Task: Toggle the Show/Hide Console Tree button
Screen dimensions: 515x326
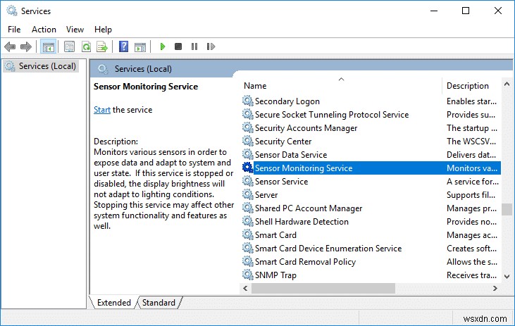Action: (48, 47)
